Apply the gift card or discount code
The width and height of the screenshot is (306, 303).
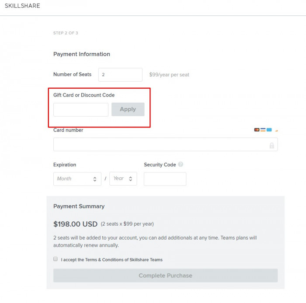click(128, 110)
